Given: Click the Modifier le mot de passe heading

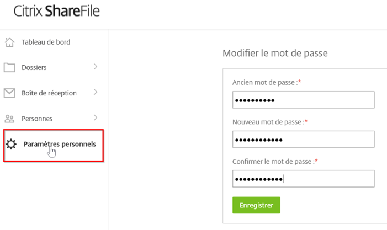Looking at the screenshot, I should [275, 54].
